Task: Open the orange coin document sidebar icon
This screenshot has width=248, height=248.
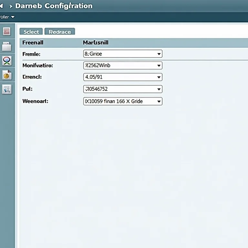Action: coord(7,75)
